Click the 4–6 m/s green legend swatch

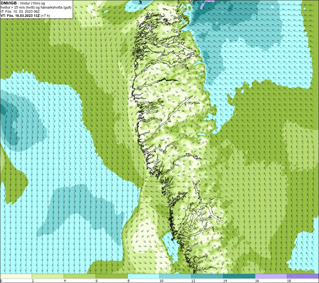(80, 276)
